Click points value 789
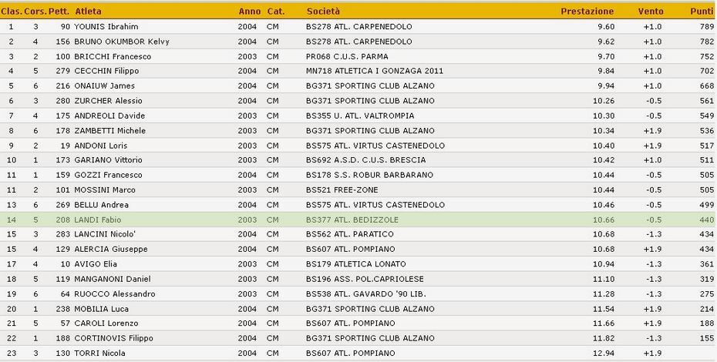The width and height of the screenshot is (717, 362). tap(707, 26)
